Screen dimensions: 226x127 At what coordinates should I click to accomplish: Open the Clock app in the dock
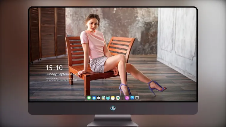(x=99, y=98)
